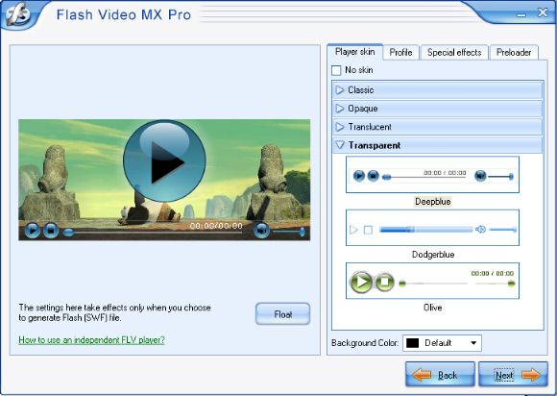Collapse the Transparent skin group

438,145
